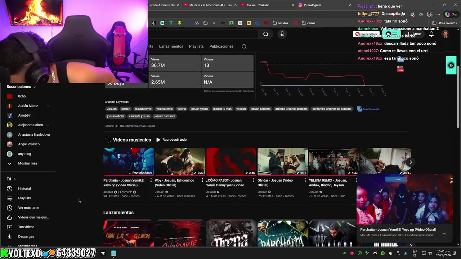Activate voice search microphone icon

coord(282,34)
